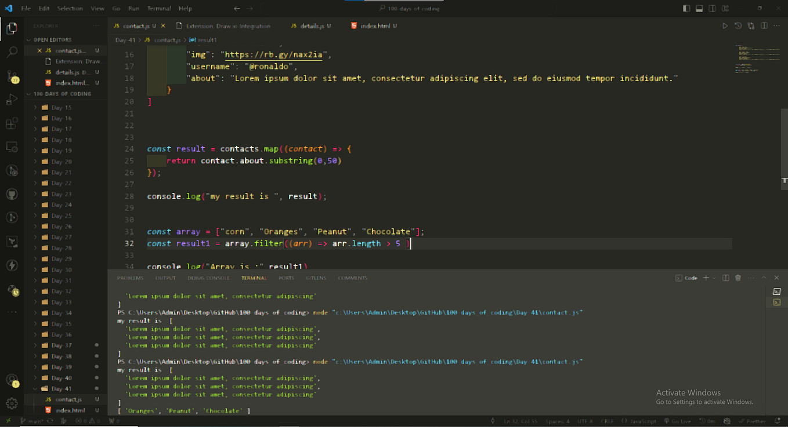Maximize panel with the chevron up toggle
This screenshot has height=427, width=788.
[x=764, y=278]
